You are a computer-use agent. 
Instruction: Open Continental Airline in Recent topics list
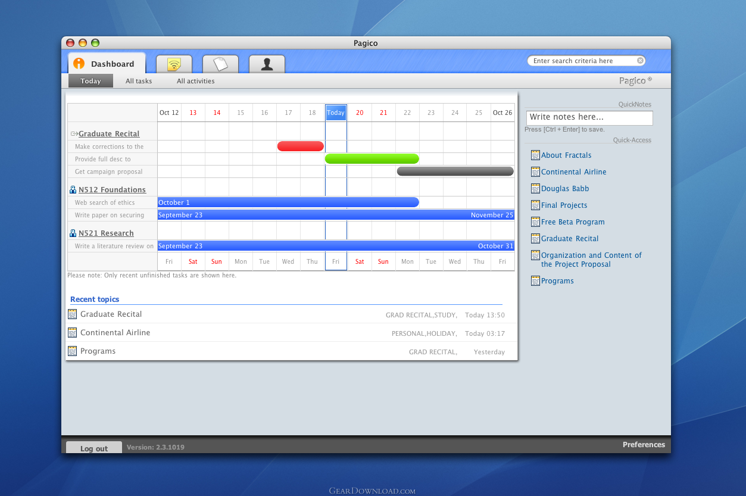(116, 332)
